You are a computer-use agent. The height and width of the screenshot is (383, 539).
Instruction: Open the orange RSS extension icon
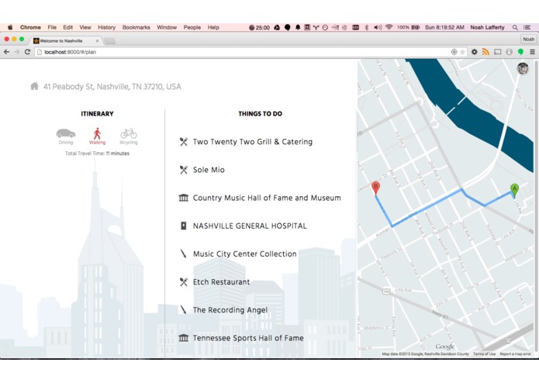[485, 52]
